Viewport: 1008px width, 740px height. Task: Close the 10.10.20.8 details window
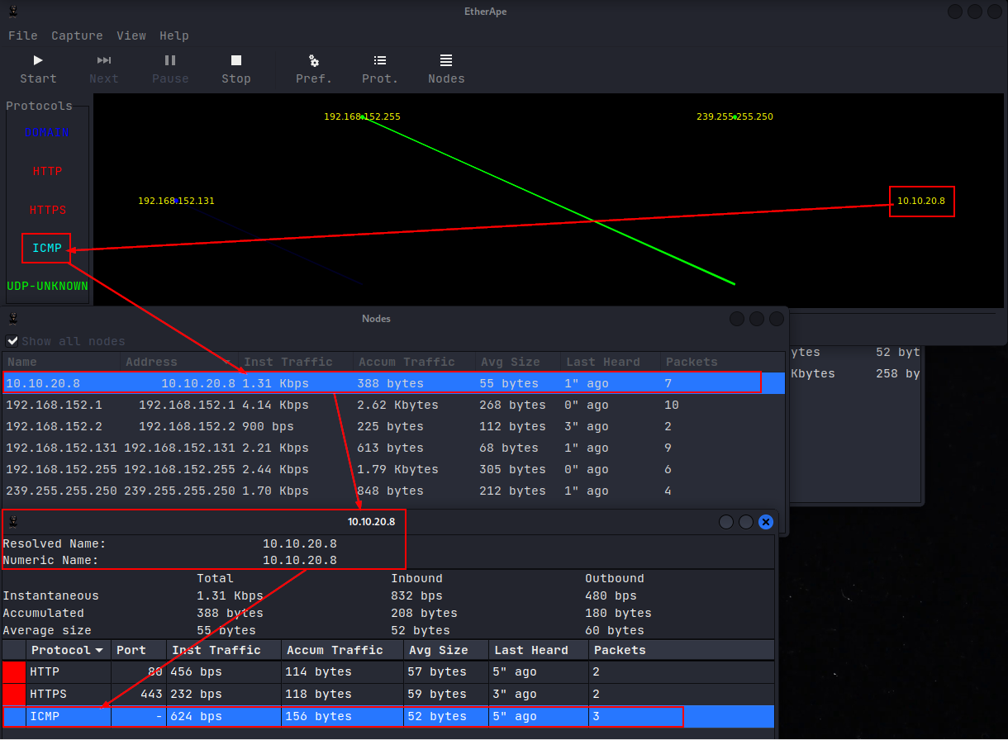click(766, 521)
